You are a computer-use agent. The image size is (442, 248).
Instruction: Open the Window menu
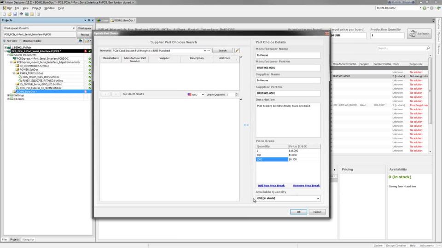click(x=49, y=8)
